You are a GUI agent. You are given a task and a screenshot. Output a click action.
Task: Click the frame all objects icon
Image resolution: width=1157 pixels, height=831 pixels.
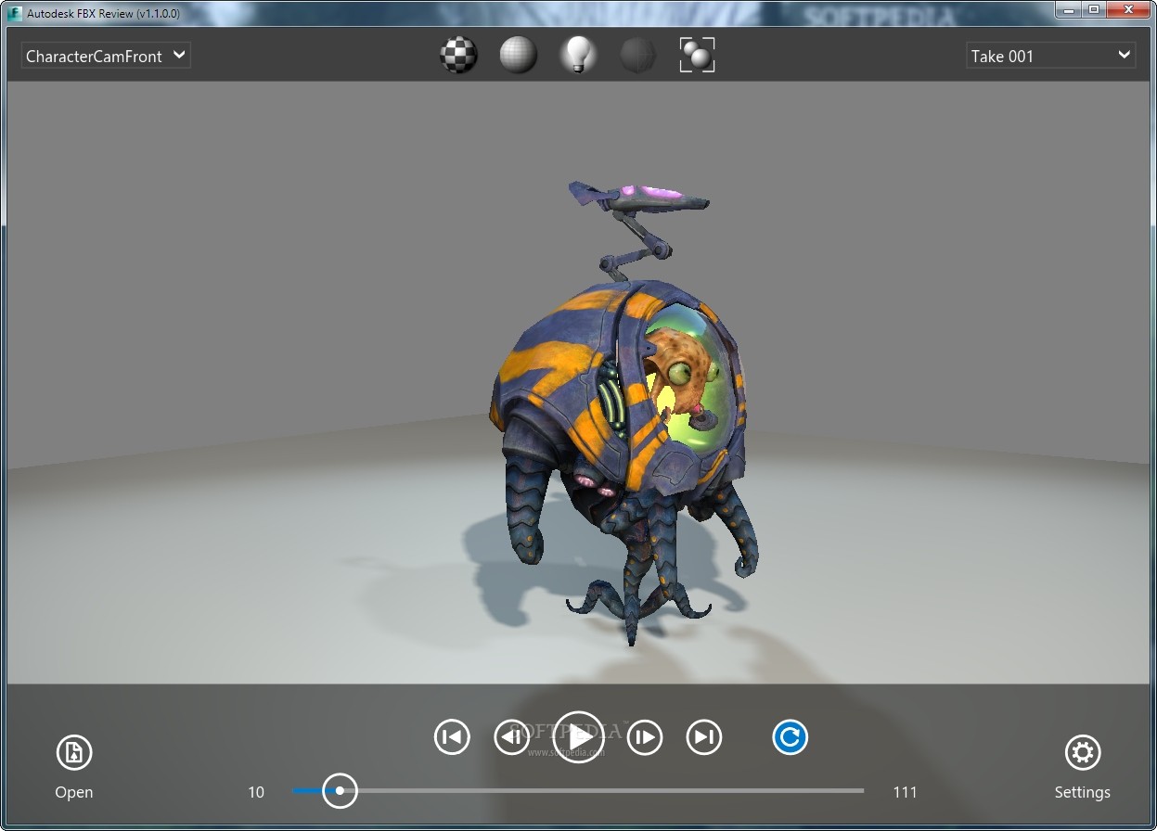coord(697,56)
